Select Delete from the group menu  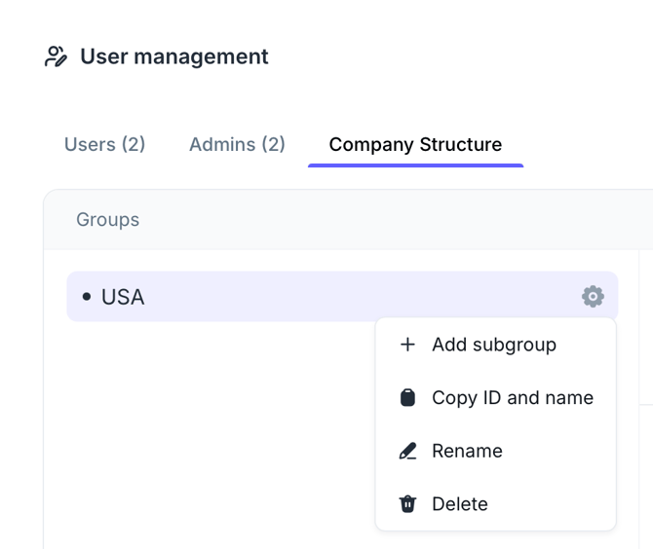click(x=459, y=504)
